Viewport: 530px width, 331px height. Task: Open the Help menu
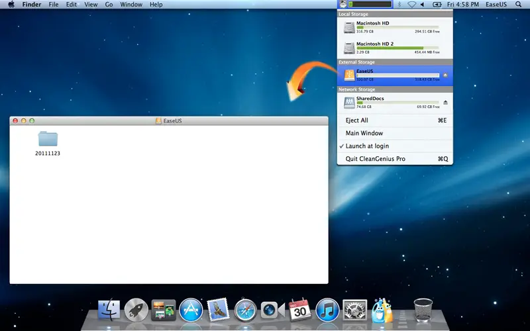tap(156, 5)
